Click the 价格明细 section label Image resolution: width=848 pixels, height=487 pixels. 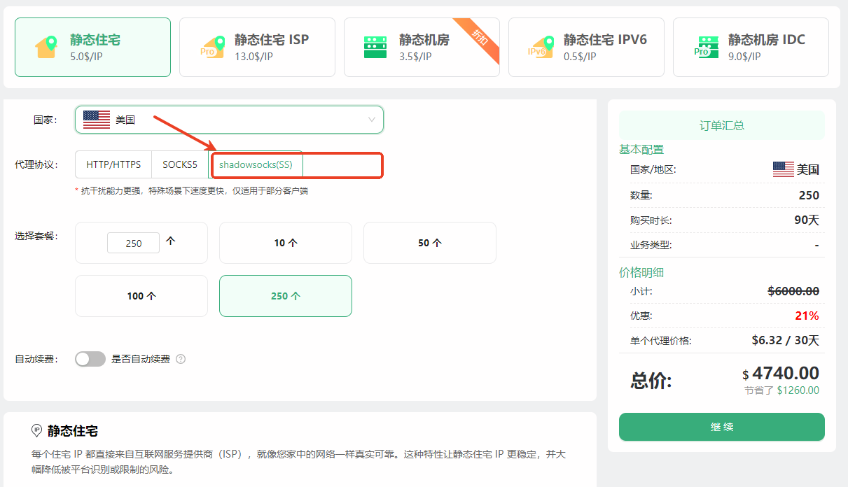coord(641,272)
